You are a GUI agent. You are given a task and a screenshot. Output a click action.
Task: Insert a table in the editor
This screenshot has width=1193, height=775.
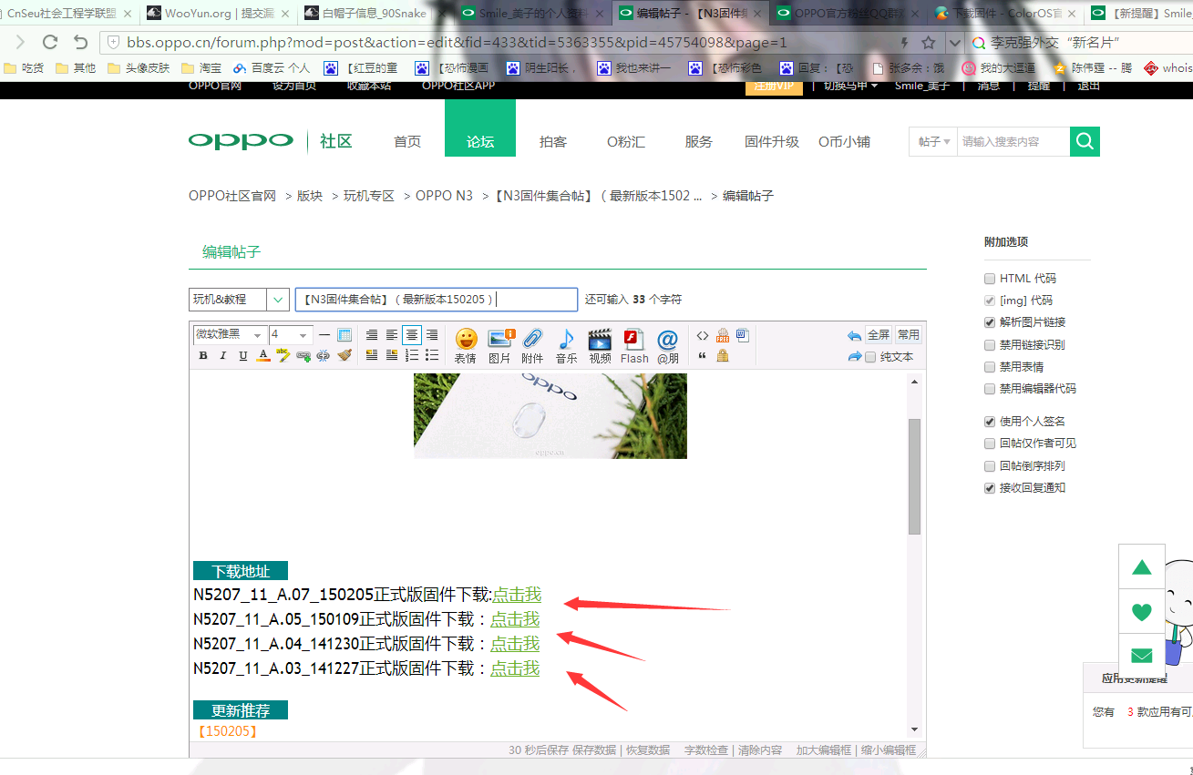pos(345,335)
